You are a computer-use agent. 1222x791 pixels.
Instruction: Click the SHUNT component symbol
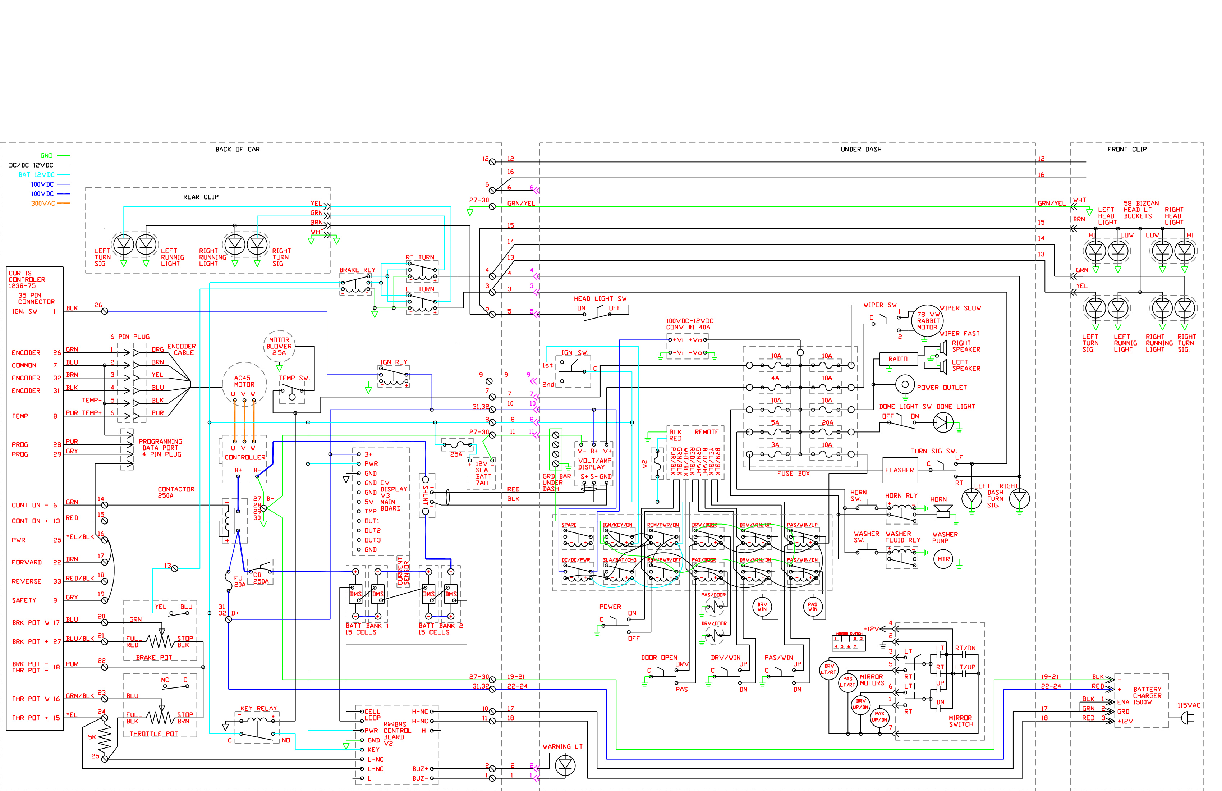click(425, 496)
